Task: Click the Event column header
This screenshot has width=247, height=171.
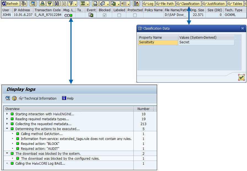Action: tap(91, 10)
